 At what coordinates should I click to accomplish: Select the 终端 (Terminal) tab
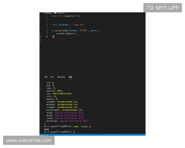point(70,77)
